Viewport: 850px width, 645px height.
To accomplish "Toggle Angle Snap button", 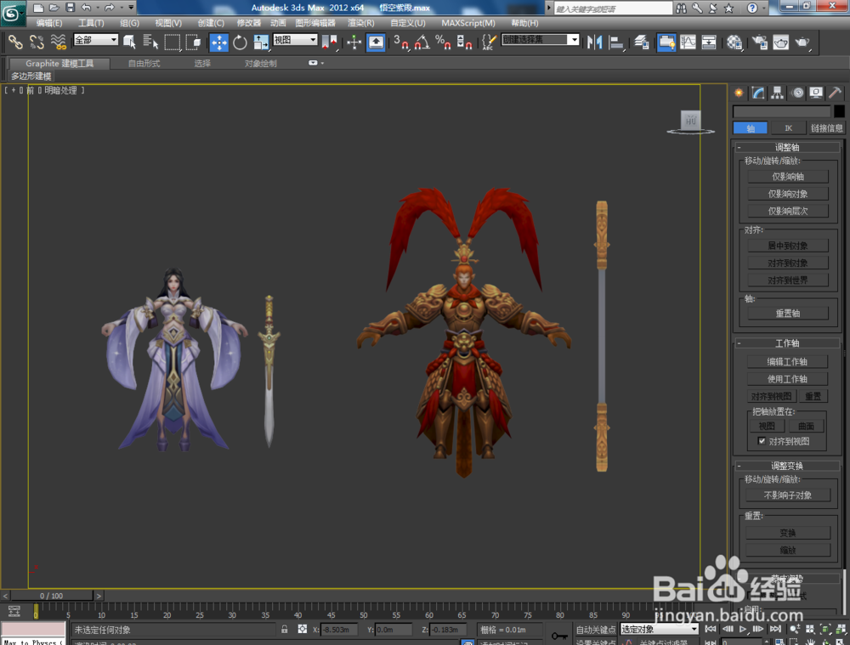I will 422,42.
